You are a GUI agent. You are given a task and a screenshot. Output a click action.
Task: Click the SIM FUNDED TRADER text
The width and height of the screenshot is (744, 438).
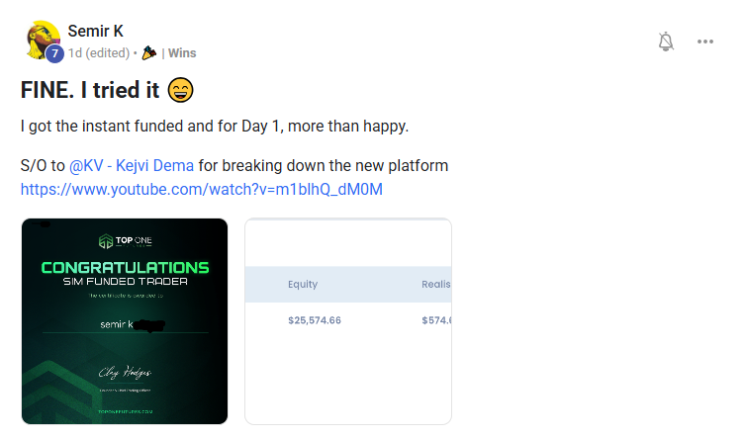(125, 281)
